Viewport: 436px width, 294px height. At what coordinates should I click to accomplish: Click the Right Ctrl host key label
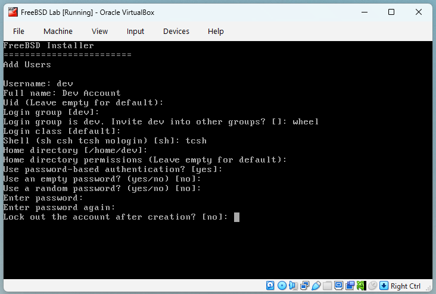click(x=406, y=286)
